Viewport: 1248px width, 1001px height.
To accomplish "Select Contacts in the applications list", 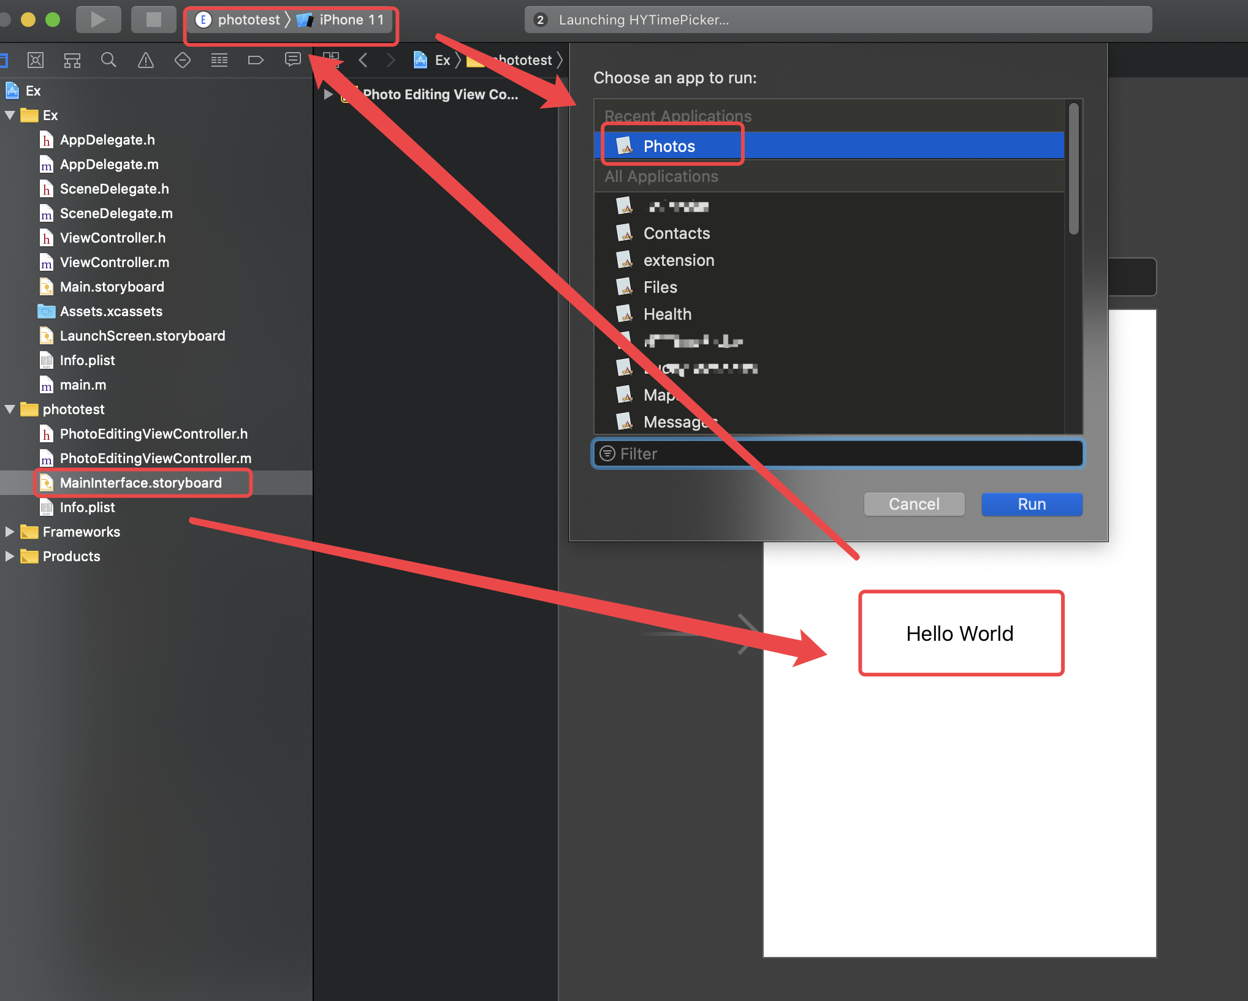I will 676,233.
